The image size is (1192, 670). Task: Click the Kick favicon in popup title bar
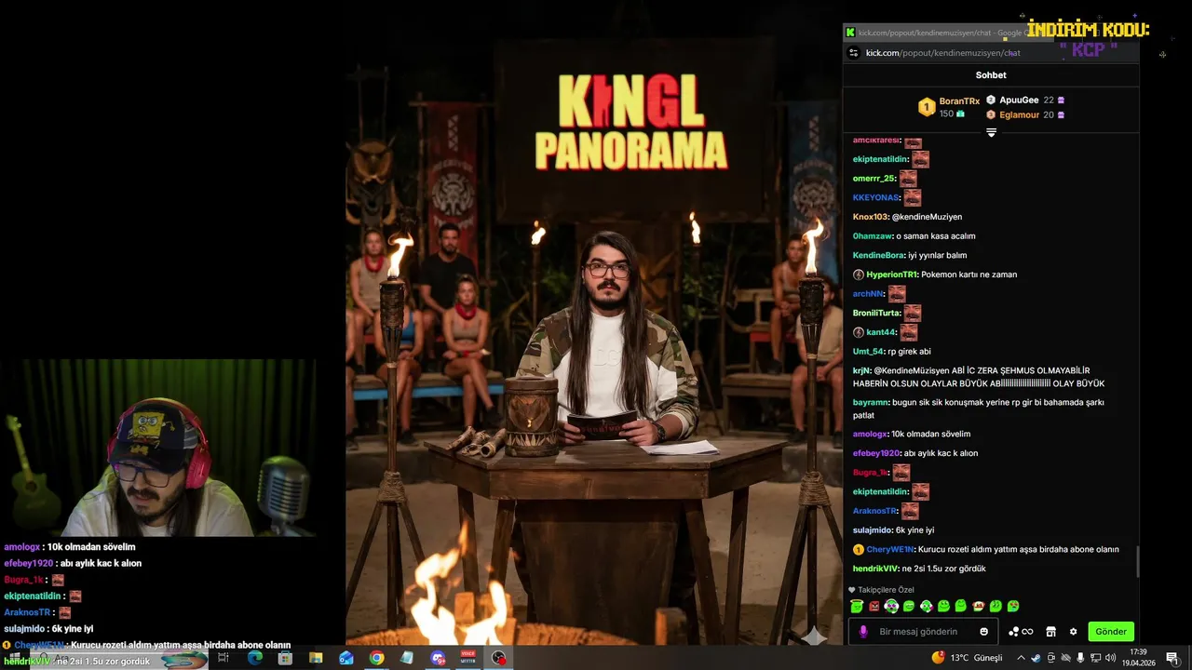coord(850,33)
